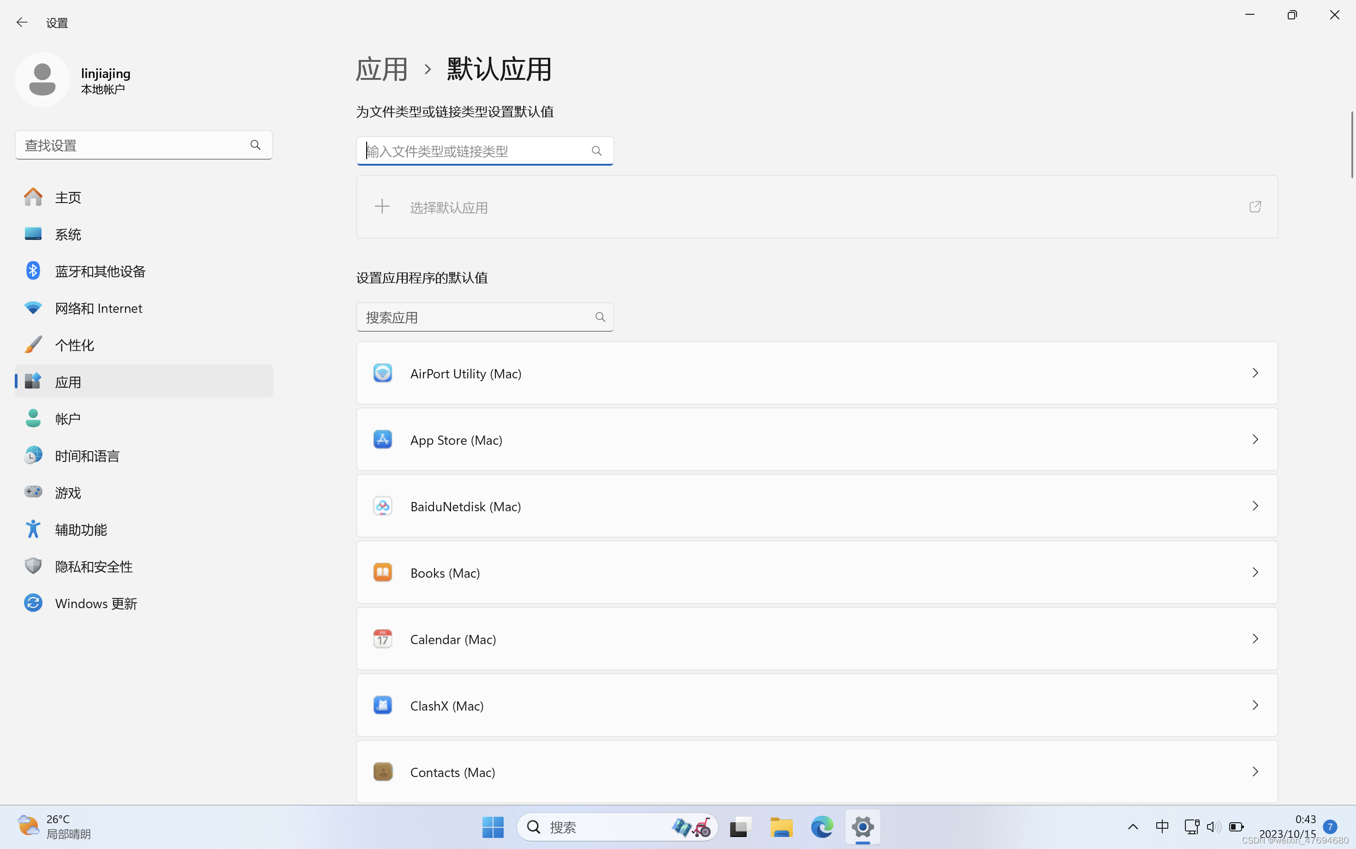The image size is (1356, 849).
Task: Expand Books (Mac) entry chevron
Action: click(x=1255, y=573)
